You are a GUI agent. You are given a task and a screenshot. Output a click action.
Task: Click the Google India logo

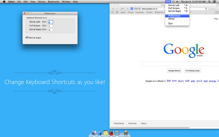point(184,50)
